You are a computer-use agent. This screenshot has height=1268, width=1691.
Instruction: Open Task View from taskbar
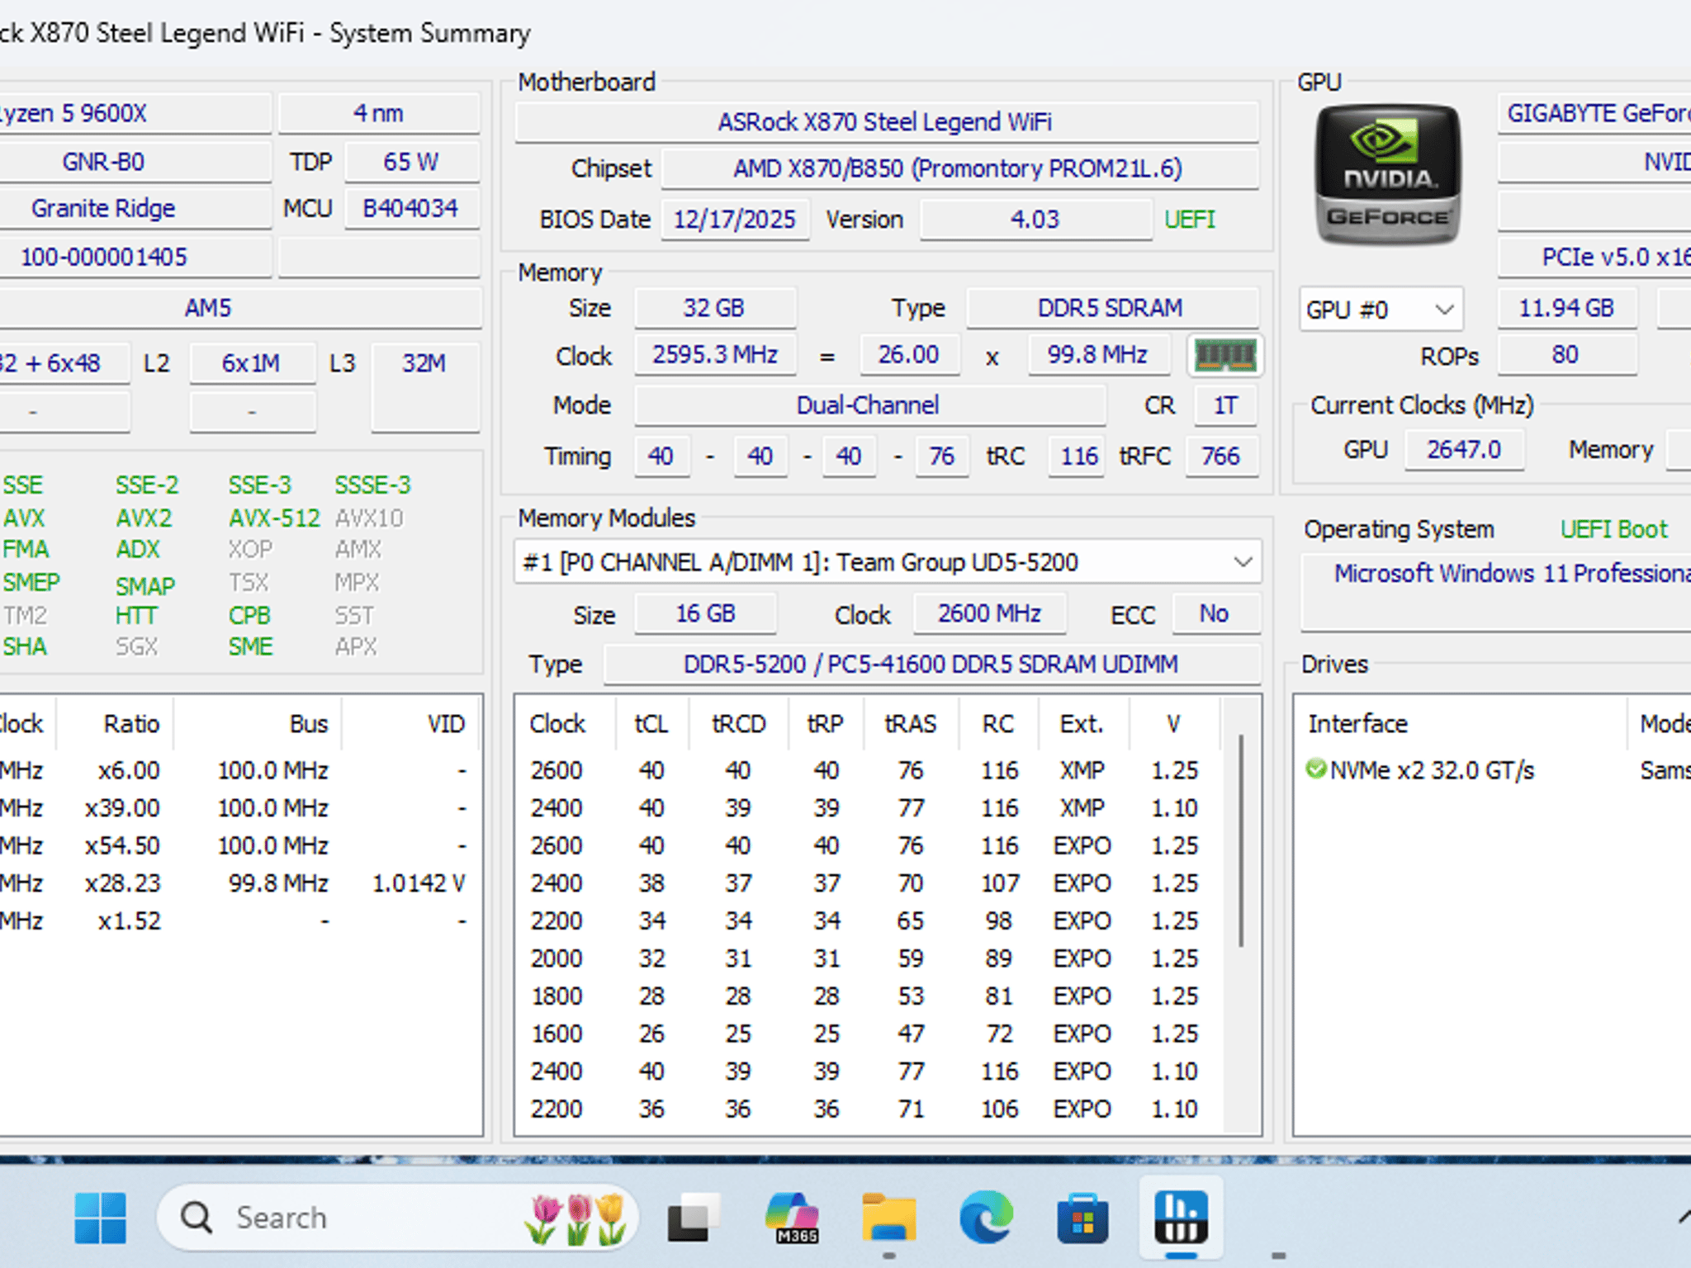(693, 1218)
